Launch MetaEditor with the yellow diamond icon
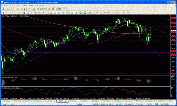Screen dimensions: 177x106 pyautogui.click(x=49, y=9)
